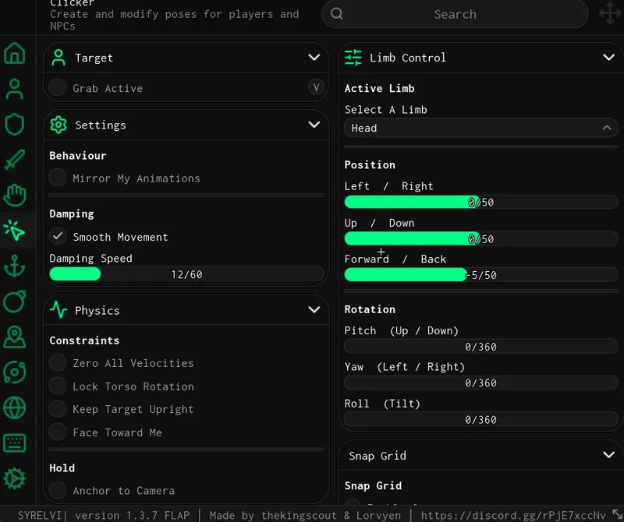Click the Settings section header title
This screenshot has width=624, height=522.
coord(101,125)
